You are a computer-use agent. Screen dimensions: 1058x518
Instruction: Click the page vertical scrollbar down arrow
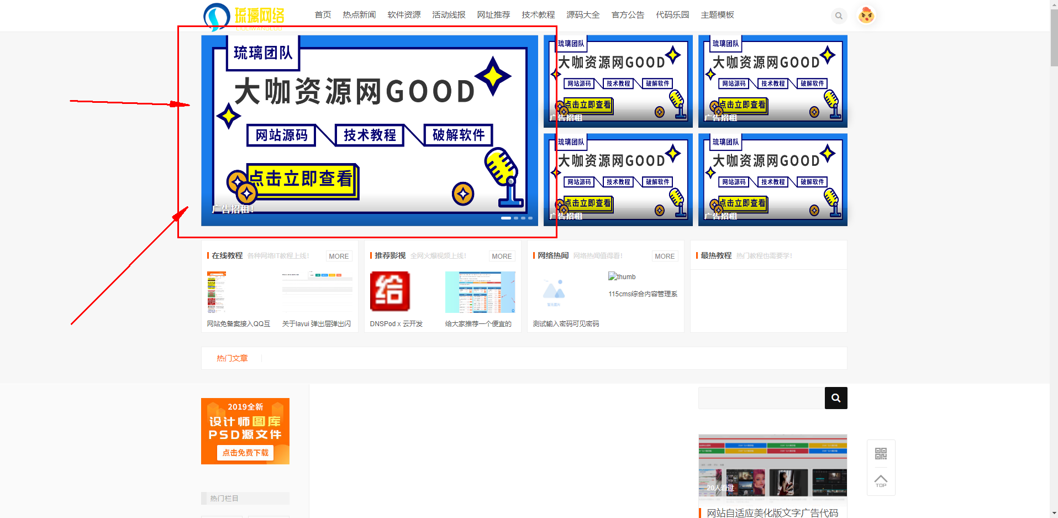click(1054, 513)
